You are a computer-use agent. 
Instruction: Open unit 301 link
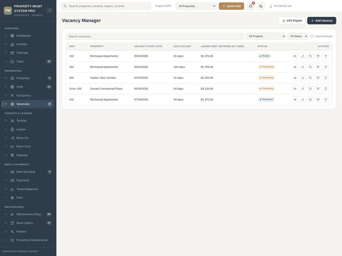72,67
